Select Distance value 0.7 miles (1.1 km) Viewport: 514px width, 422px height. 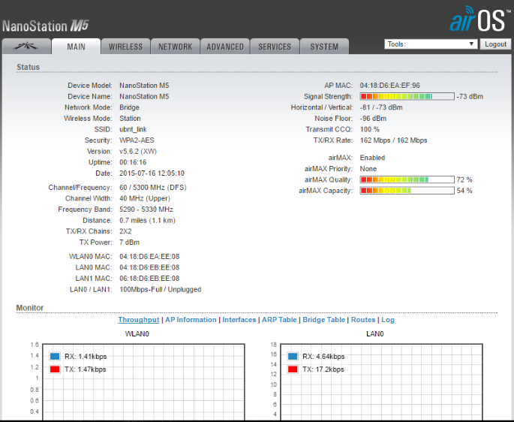[x=147, y=220]
